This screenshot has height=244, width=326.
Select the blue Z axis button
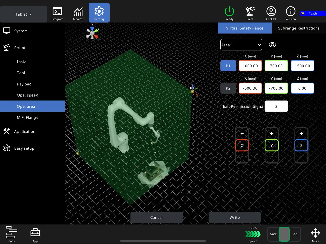pyautogui.click(x=301, y=145)
